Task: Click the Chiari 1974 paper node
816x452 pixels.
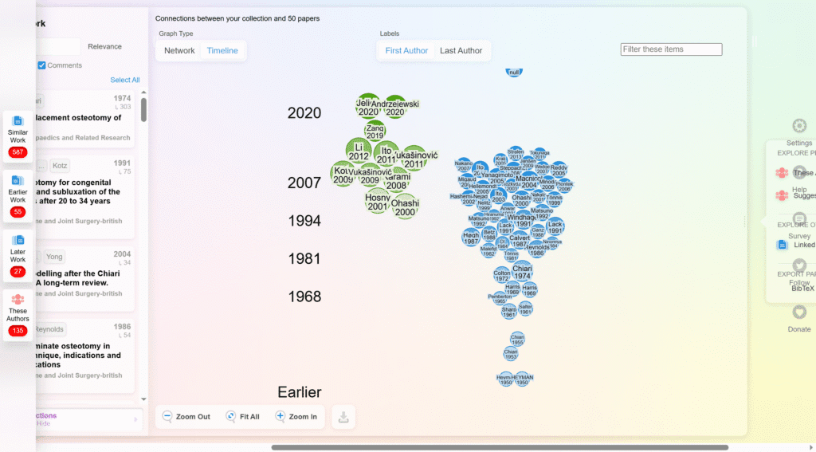Action: (522, 272)
